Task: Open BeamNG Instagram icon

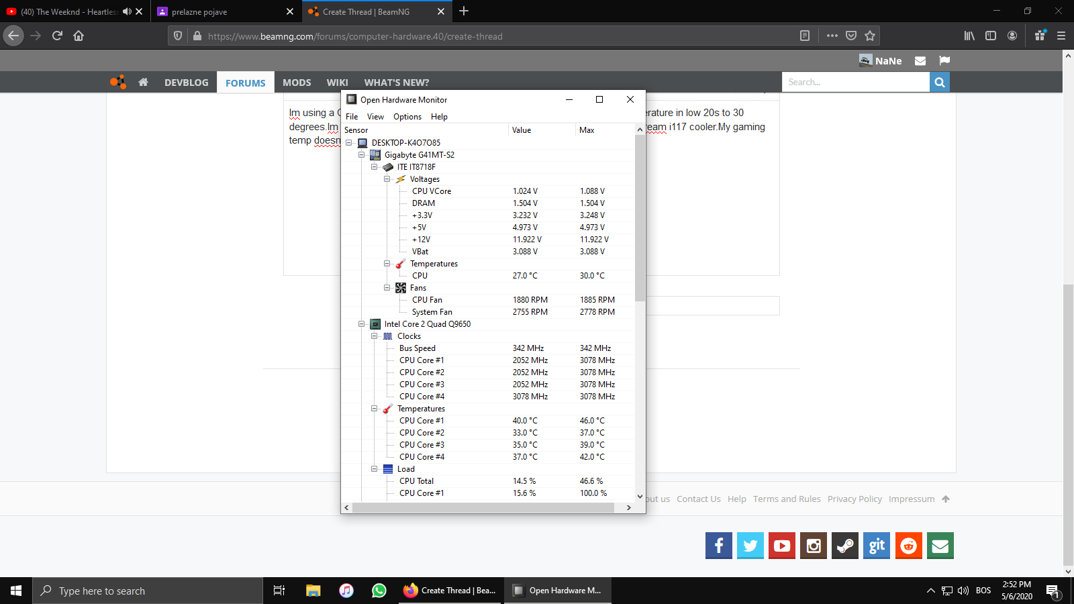Action: pos(814,546)
